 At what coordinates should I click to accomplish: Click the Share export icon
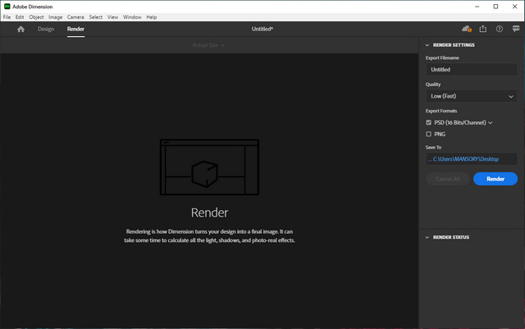tap(483, 29)
